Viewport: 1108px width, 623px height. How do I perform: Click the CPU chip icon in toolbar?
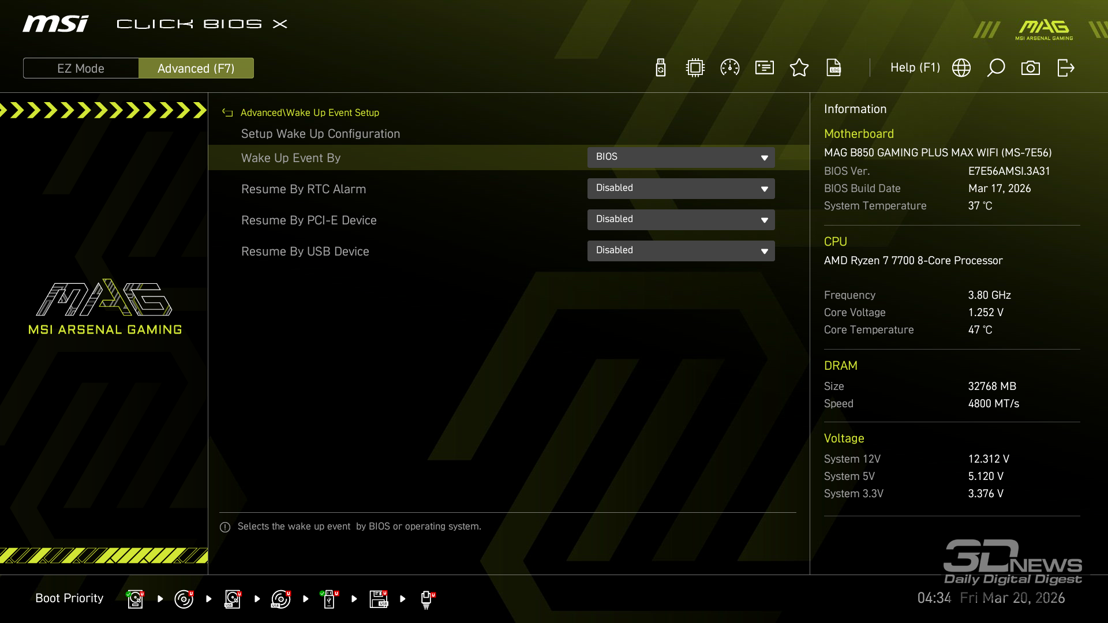695,68
